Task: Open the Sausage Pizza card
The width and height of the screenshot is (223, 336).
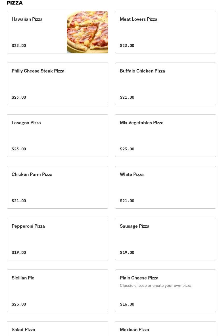Action: tap(165, 239)
